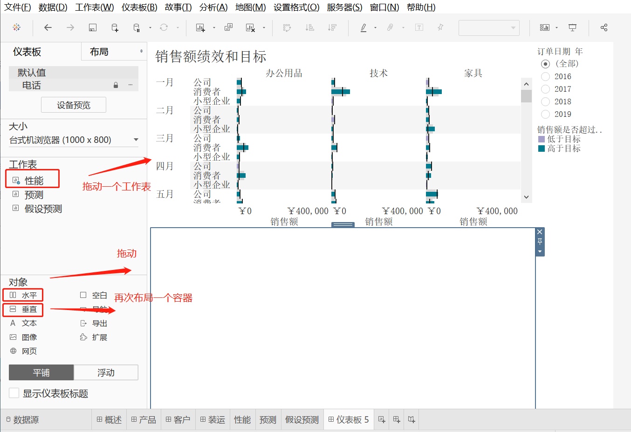The height and width of the screenshot is (432, 631).
Task: Click the new worksheet tab icon at bottom
Action: [x=382, y=419]
